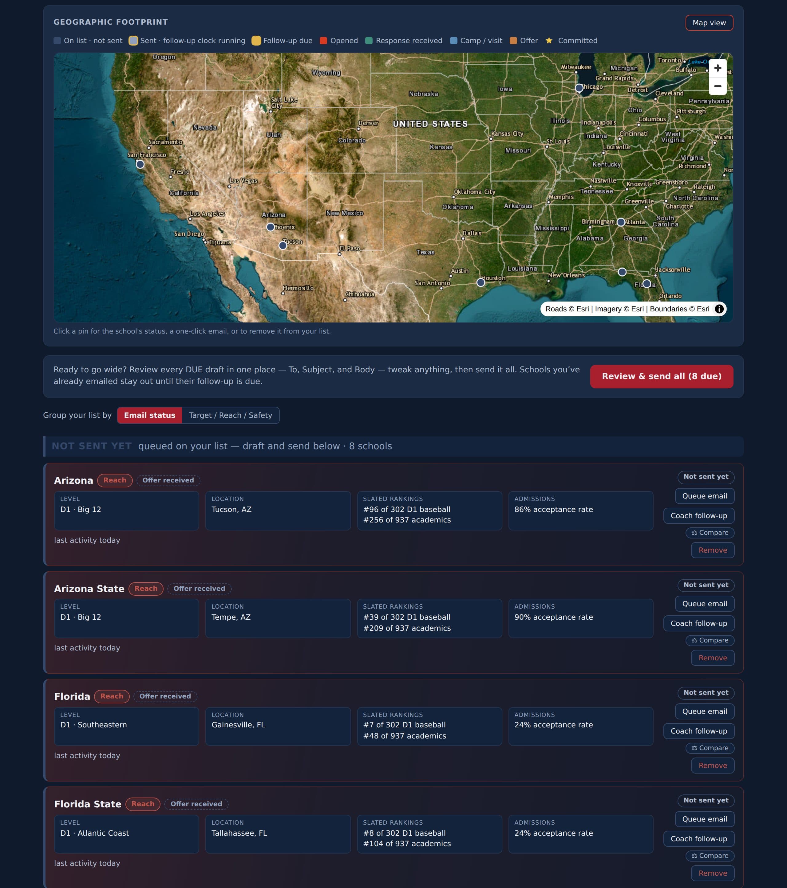Compare the Arizona State school
The width and height of the screenshot is (787, 888).
pyautogui.click(x=710, y=640)
